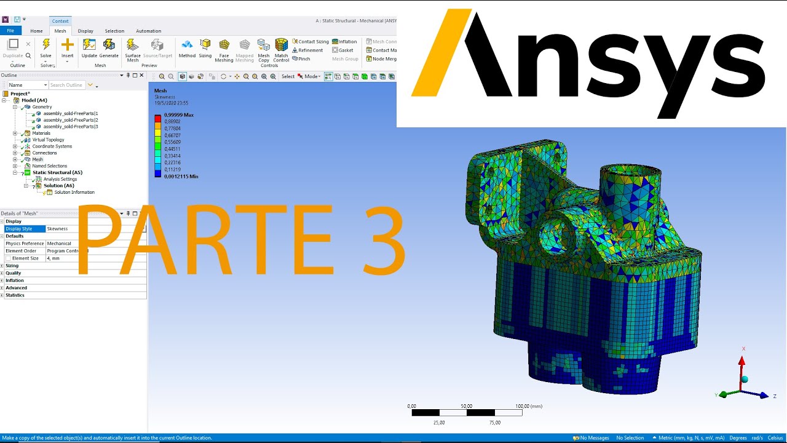Click the Generate mesh icon
Viewport: 787px width, 443px height.
tap(109, 44)
